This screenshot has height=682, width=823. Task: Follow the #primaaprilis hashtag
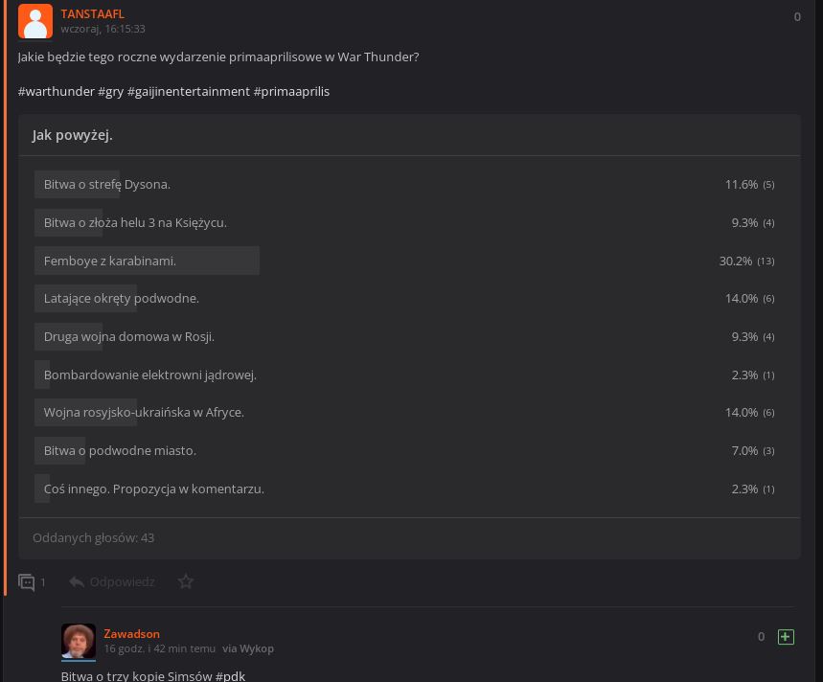tap(291, 91)
